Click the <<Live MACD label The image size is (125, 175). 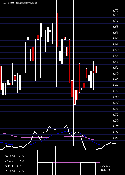(x=105, y=168)
